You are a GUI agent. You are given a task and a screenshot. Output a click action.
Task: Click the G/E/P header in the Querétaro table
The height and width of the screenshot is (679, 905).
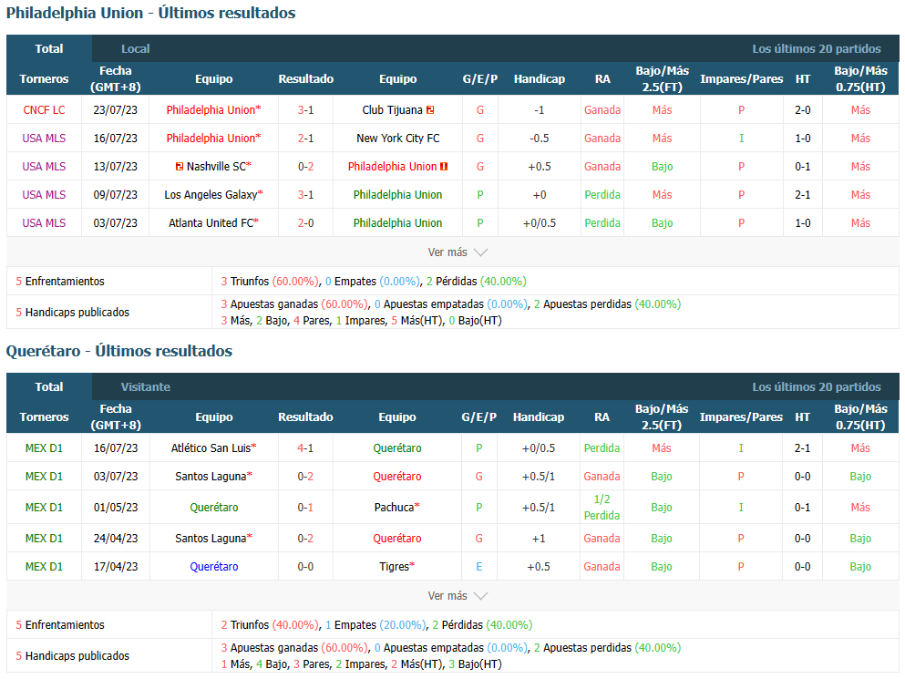pos(479,417)
